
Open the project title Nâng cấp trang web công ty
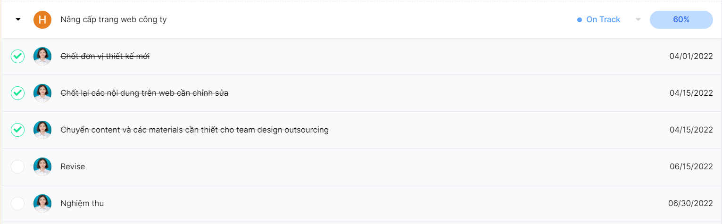click(x=113, y=20)
